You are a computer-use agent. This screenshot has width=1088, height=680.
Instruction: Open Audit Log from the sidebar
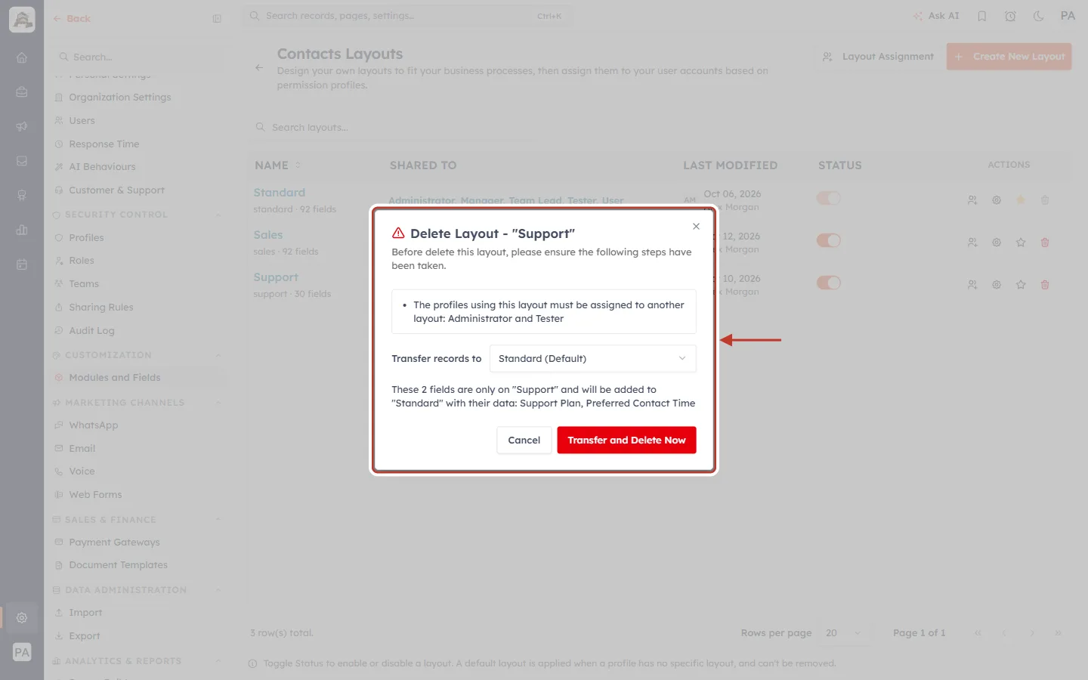point(91,331)
